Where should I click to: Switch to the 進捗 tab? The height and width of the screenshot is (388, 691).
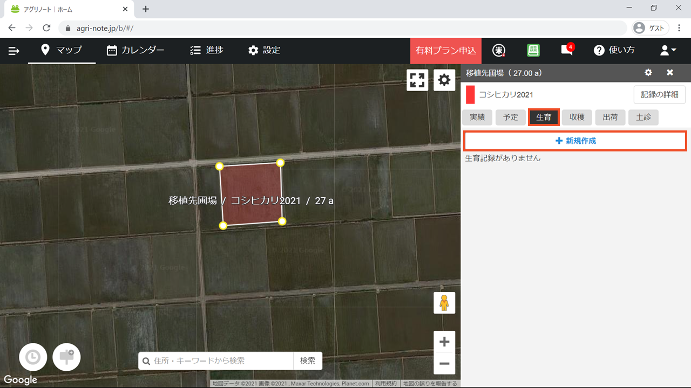207,50
